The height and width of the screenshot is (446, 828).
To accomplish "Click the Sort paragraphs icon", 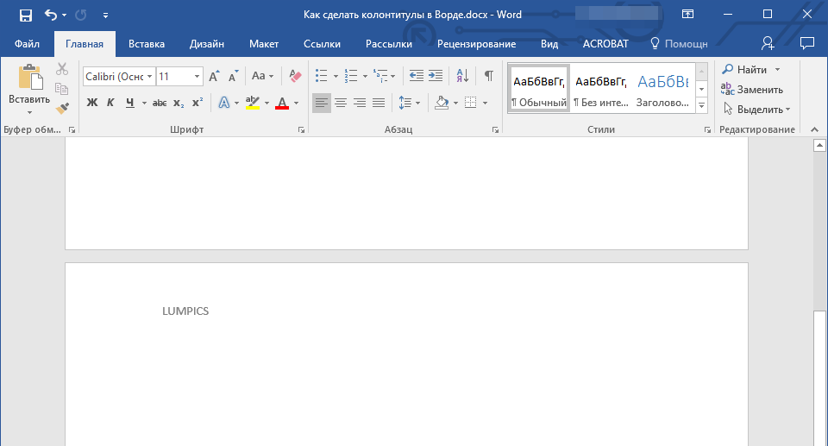I will click(462, 76).
